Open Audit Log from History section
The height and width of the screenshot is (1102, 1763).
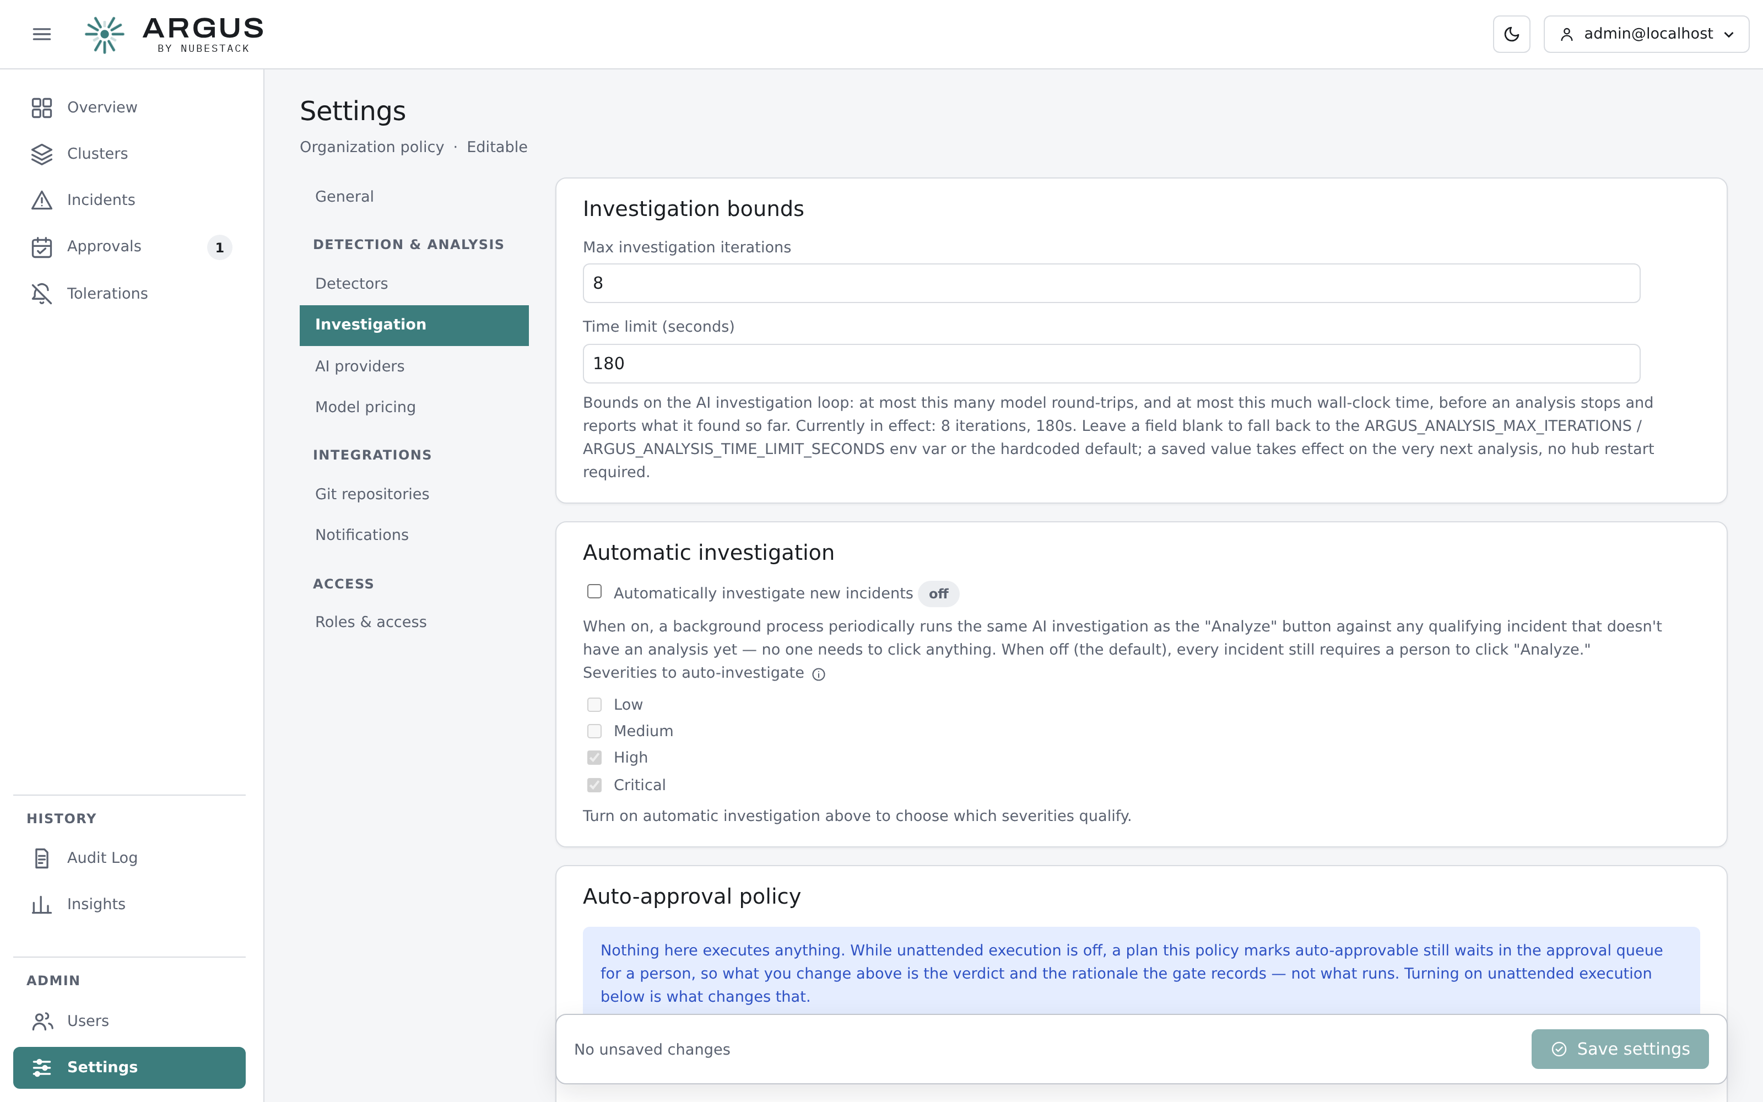point(129,858)
